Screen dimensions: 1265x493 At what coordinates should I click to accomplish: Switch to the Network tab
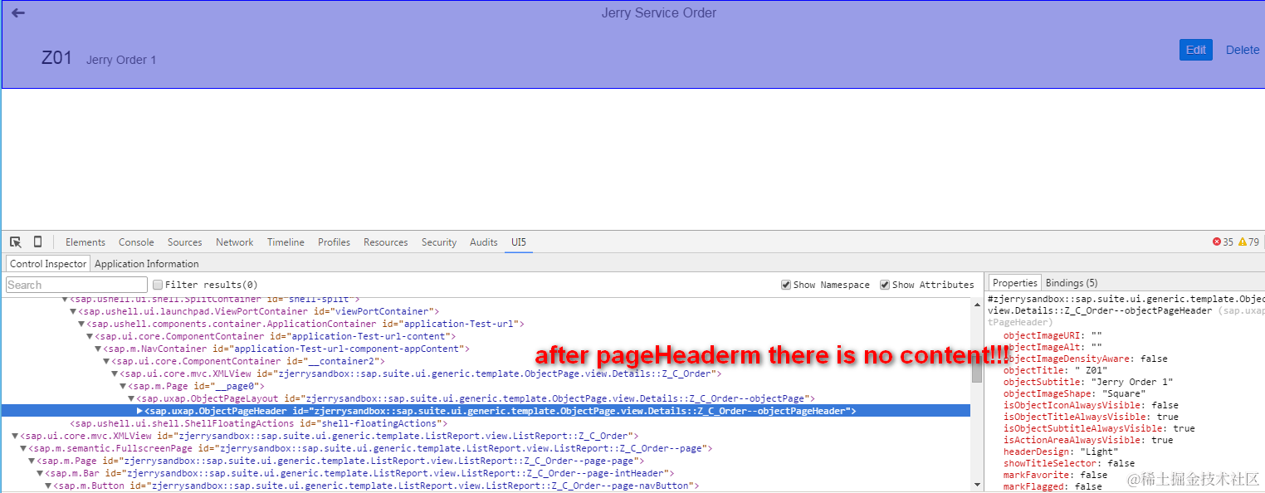[x=235, y=242]
